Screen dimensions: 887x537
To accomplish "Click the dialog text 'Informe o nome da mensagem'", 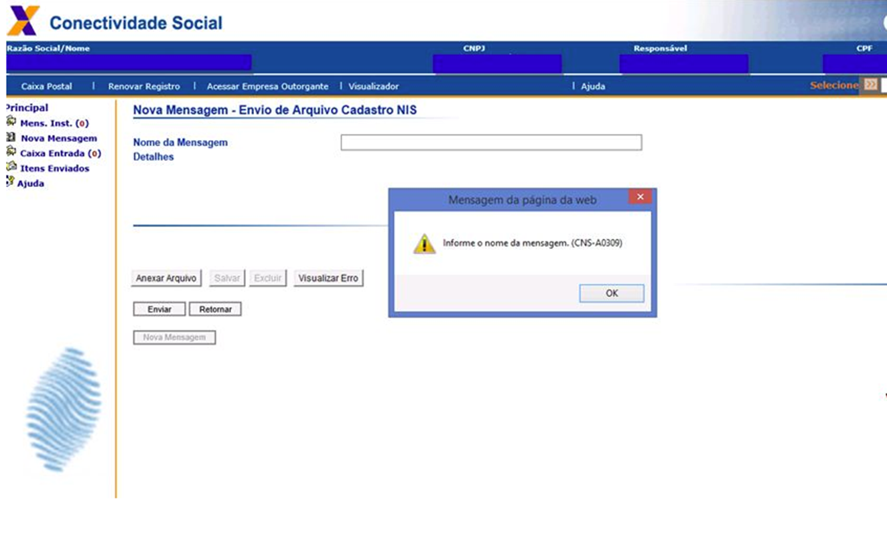I will click(x=533, y=243).
